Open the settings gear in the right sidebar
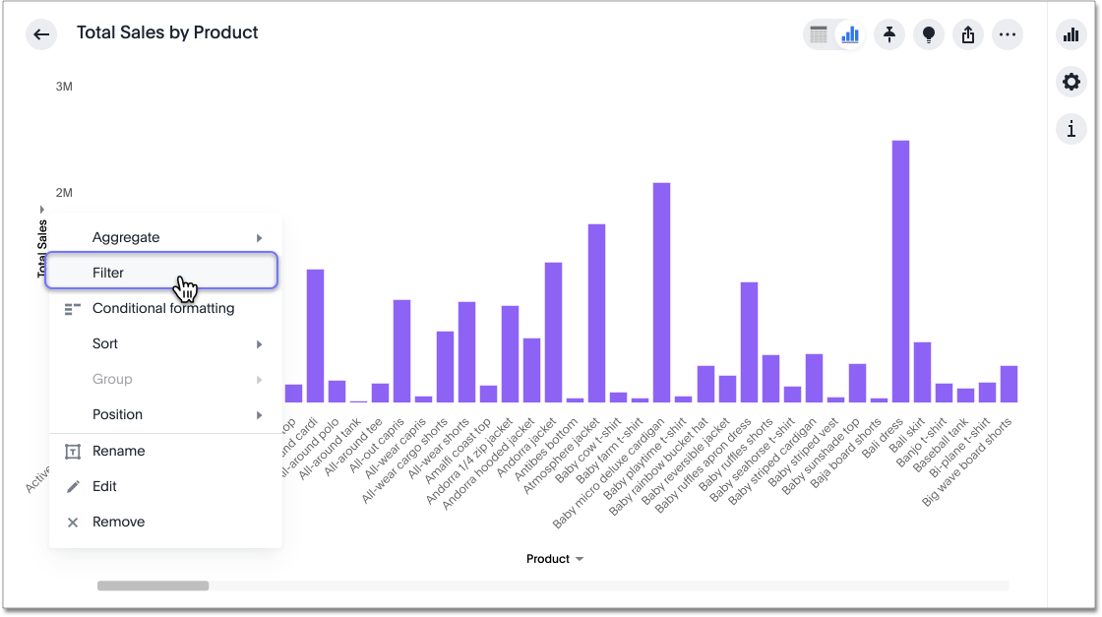1102x617 pixels. tap(1071, 82)
